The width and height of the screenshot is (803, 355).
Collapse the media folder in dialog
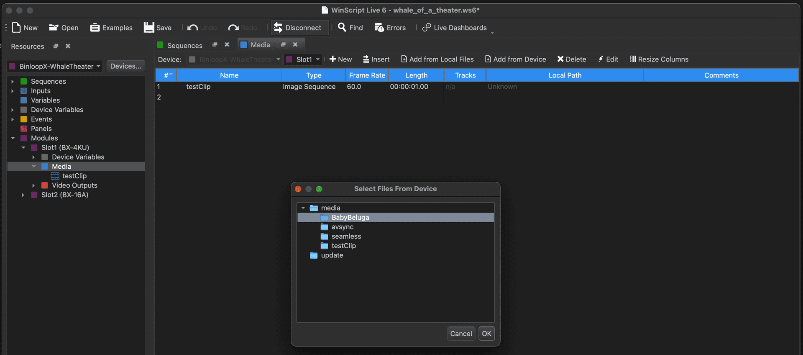303,208
